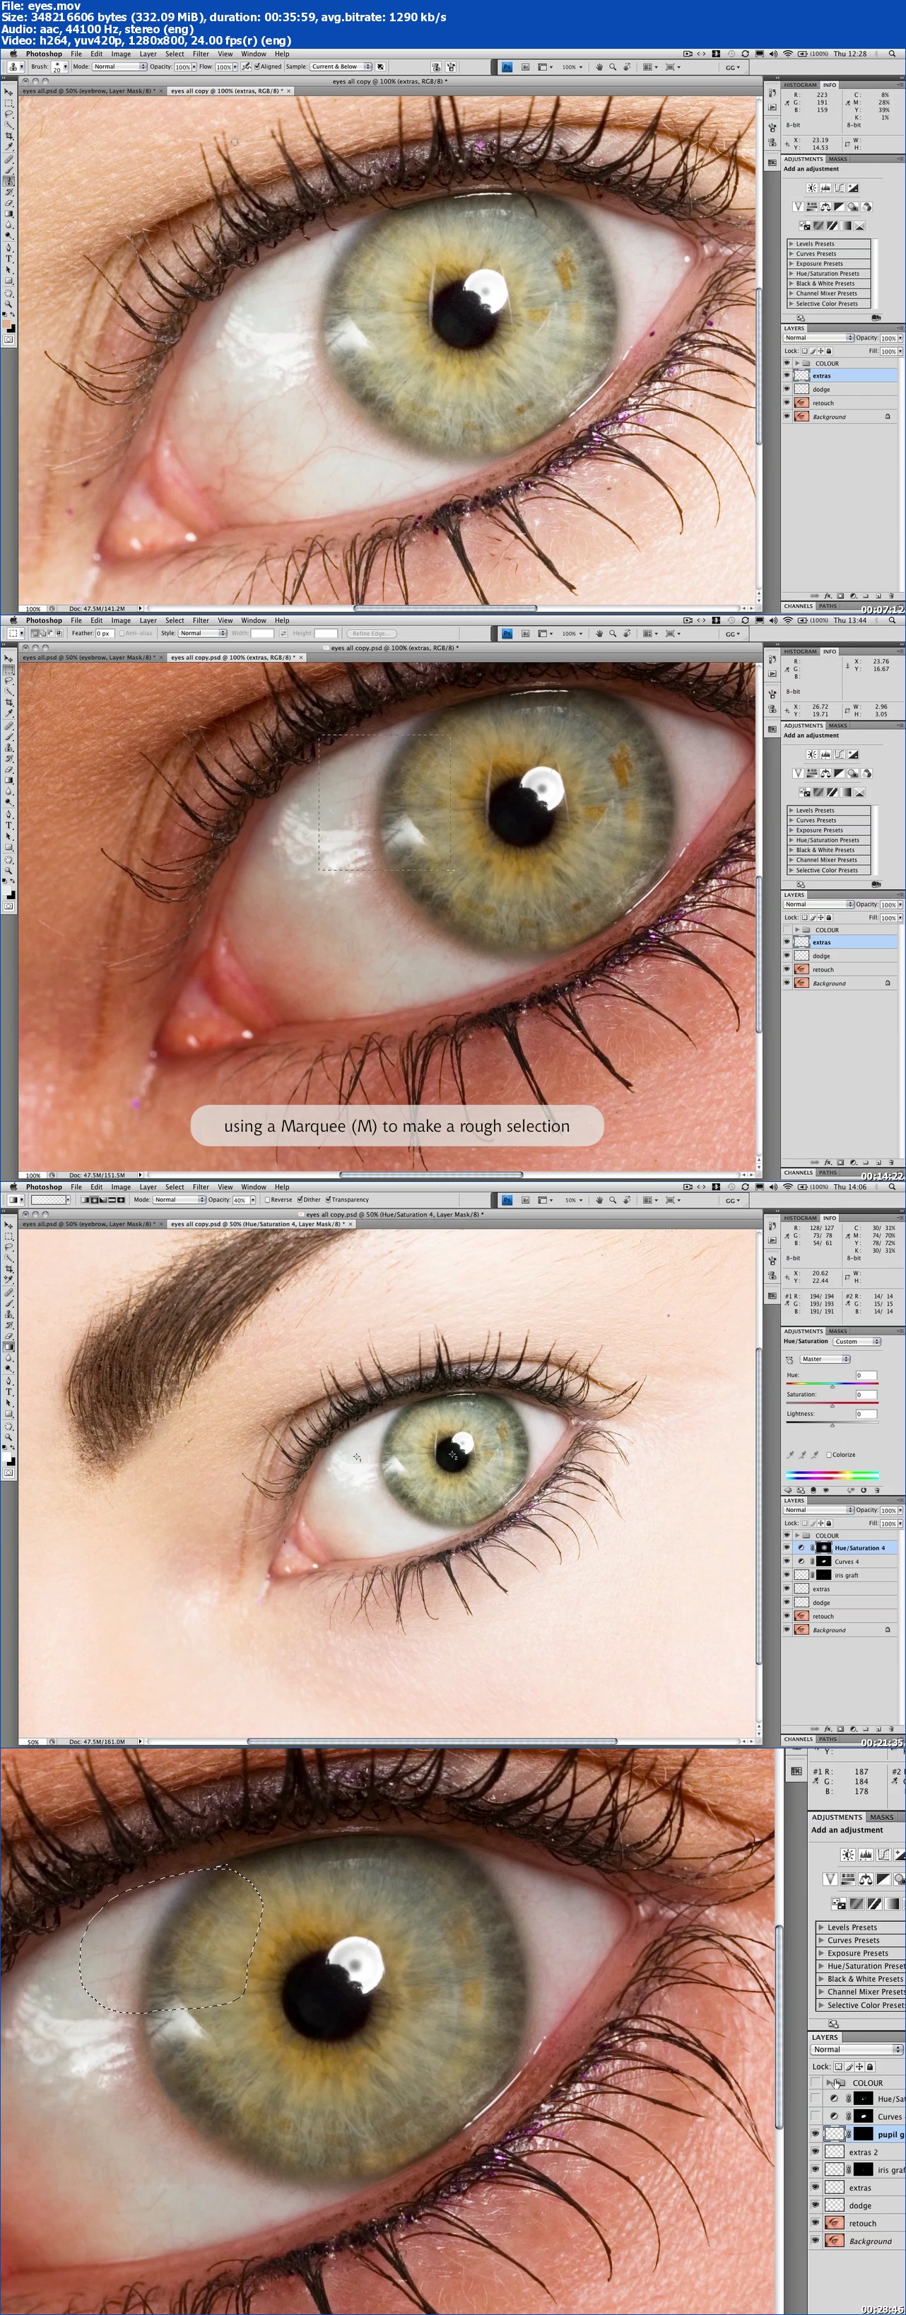Hide extras 2 layer via eye icon
The width and height of the screenshot is (906, 2315).
pos(816,2152)
